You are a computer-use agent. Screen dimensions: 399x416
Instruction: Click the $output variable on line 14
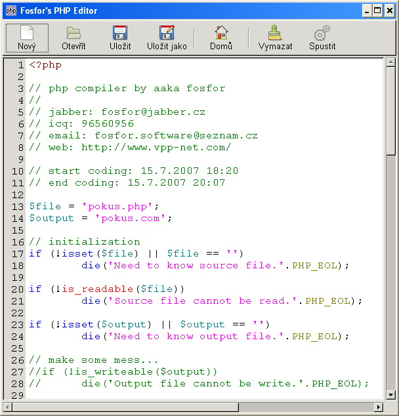coord(51,218)
